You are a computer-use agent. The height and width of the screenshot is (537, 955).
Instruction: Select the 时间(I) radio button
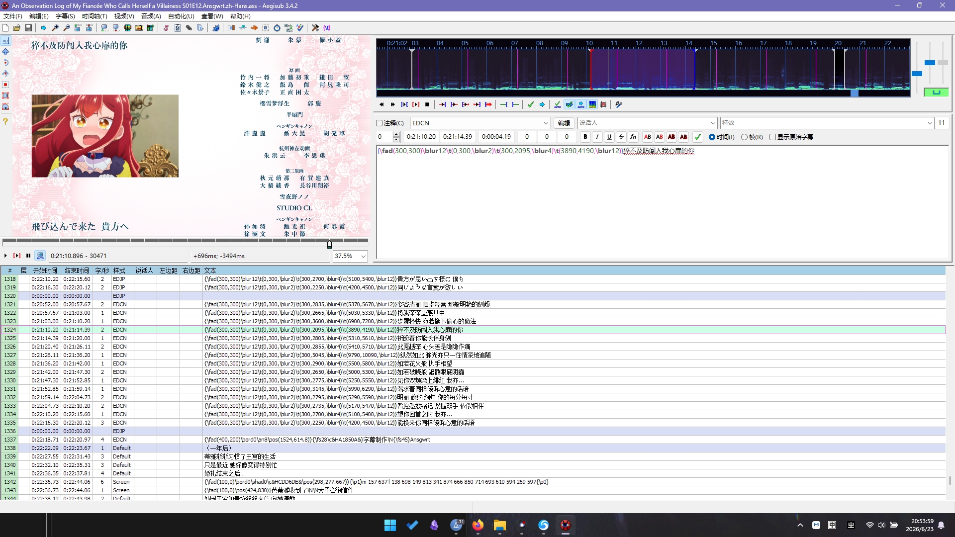tap(712, 137)
